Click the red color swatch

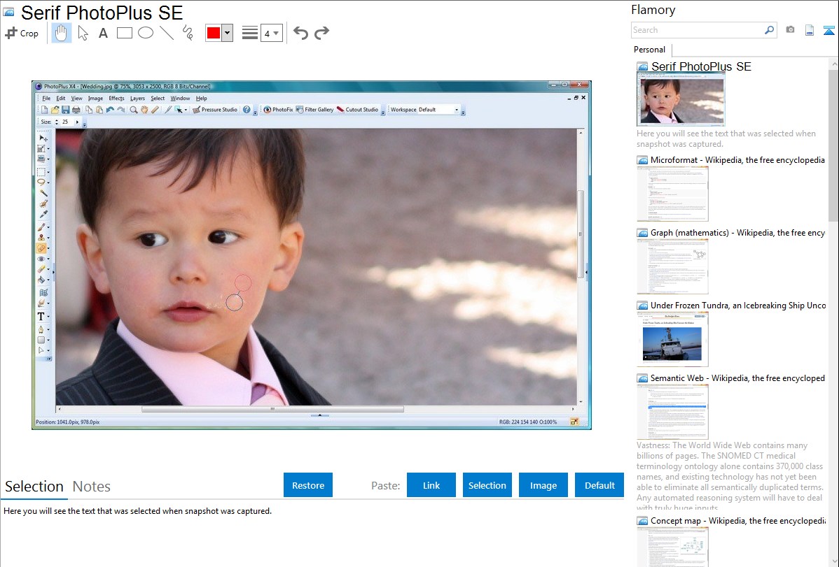[x=214, y=33]
